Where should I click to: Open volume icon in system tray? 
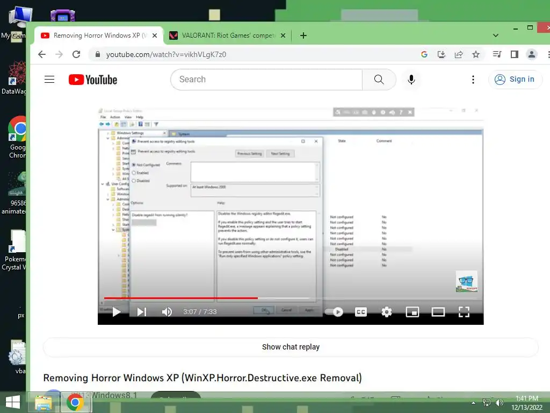tap(500, 403)
